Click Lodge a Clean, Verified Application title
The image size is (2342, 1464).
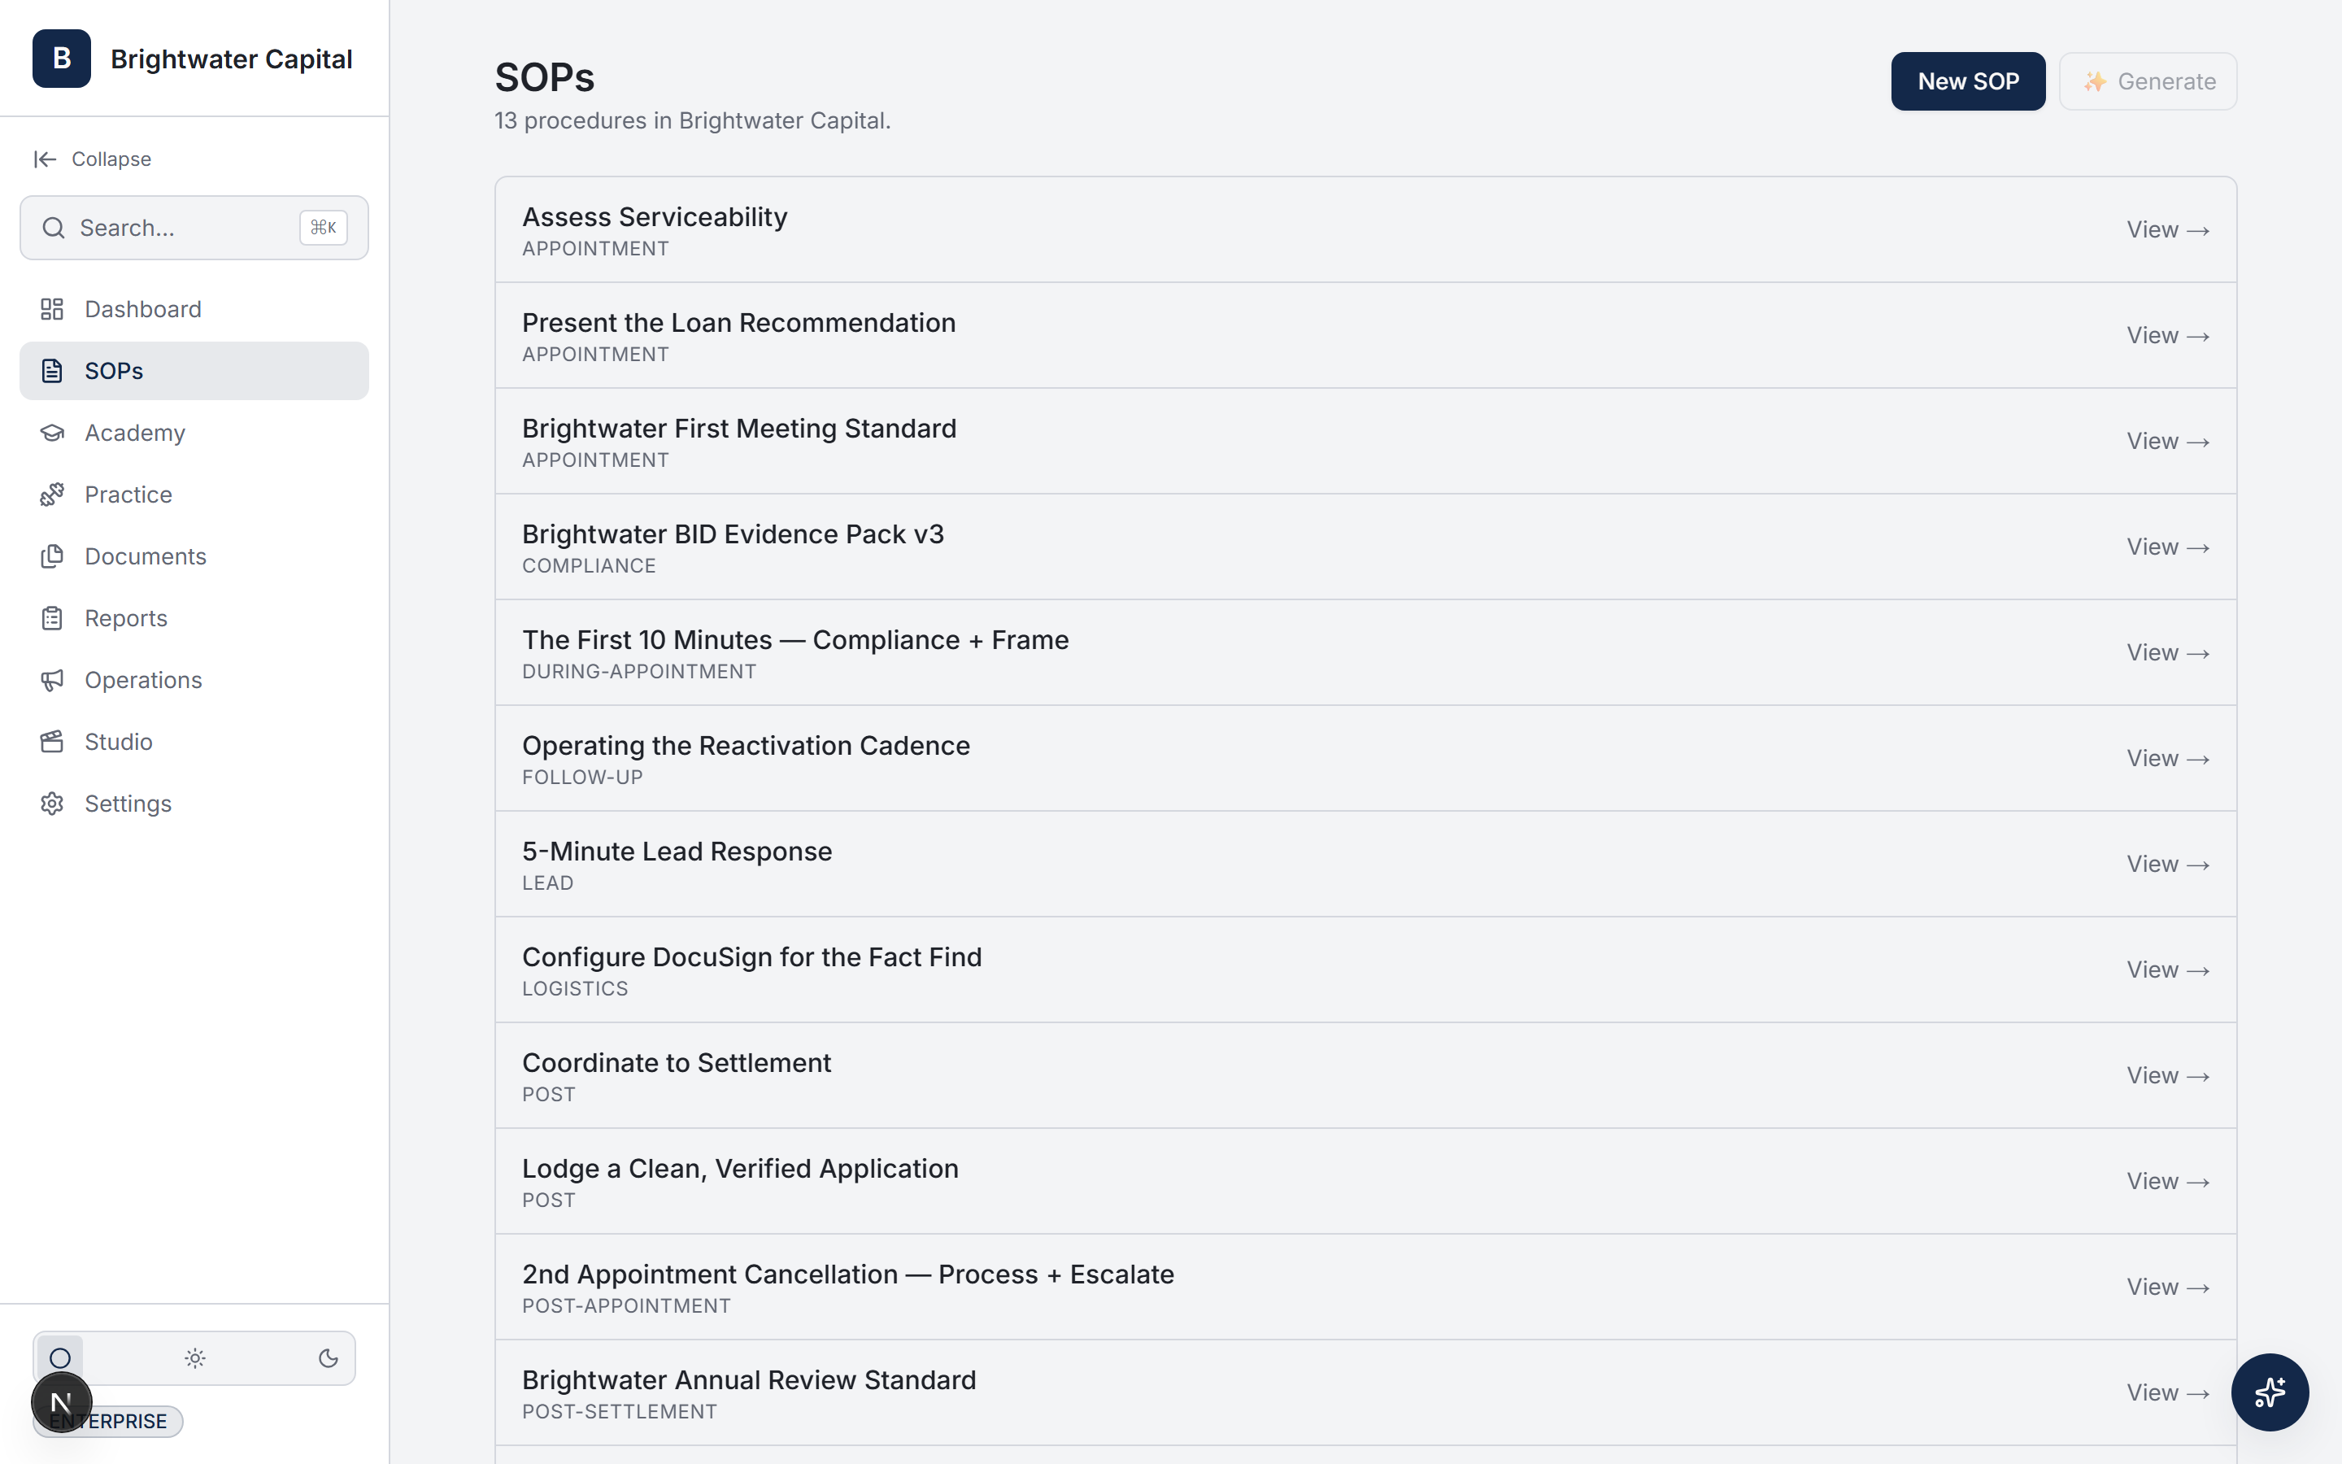pos(739,1169)
